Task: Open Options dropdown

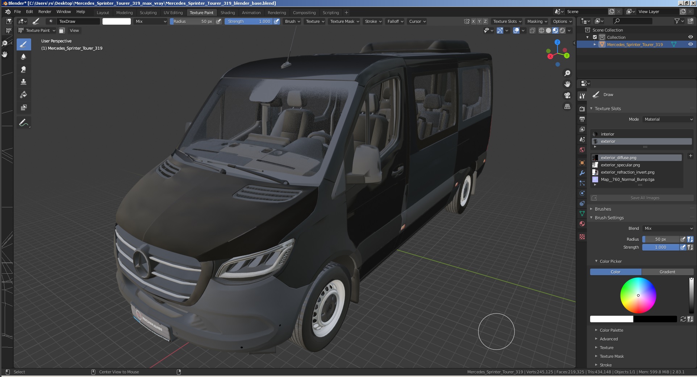Action: pos(562,21)
